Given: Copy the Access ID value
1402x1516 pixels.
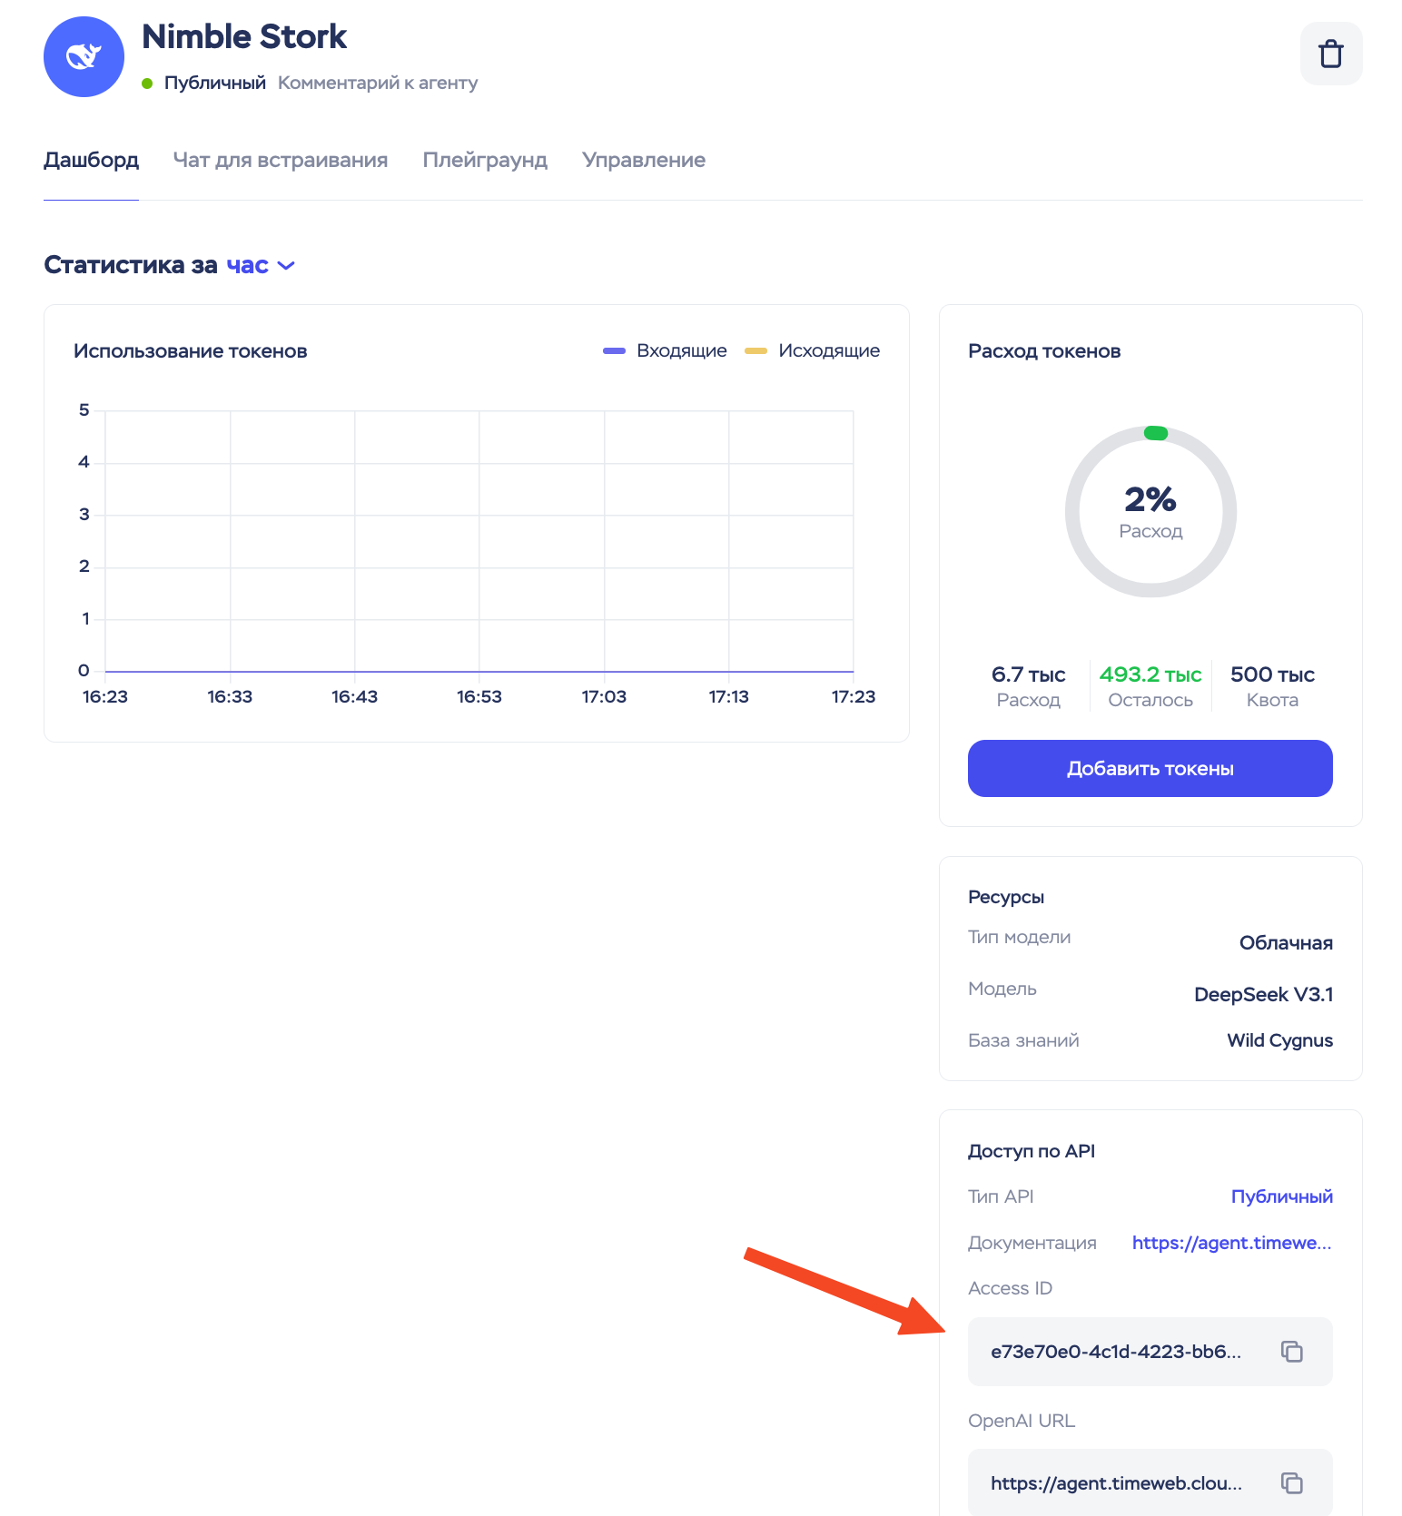Looking at the screenshot, I should click(x=1291, y=1351).
